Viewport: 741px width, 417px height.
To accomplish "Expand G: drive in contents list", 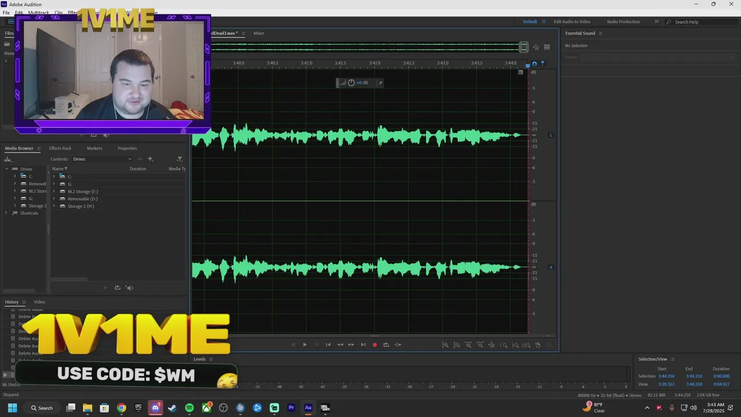I will [54, 184].
